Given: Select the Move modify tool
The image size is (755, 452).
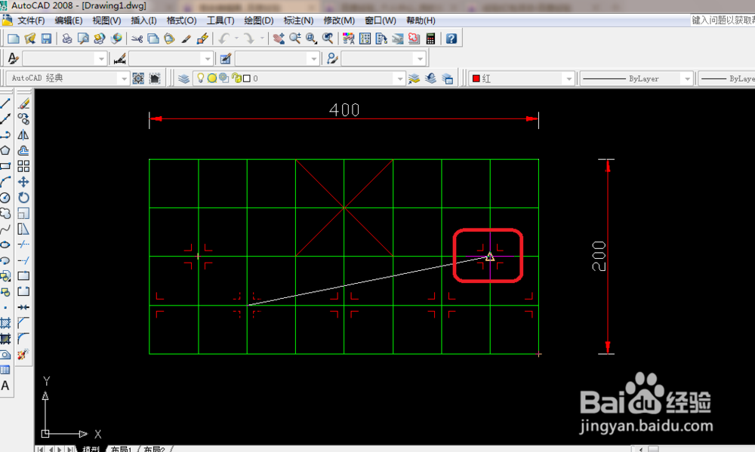Looking at the screenshot, I should [x=23, y=182].
